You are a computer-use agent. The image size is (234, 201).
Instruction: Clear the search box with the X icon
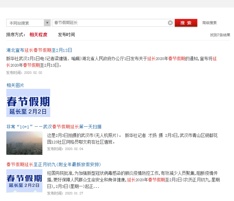tap(170, 23)
